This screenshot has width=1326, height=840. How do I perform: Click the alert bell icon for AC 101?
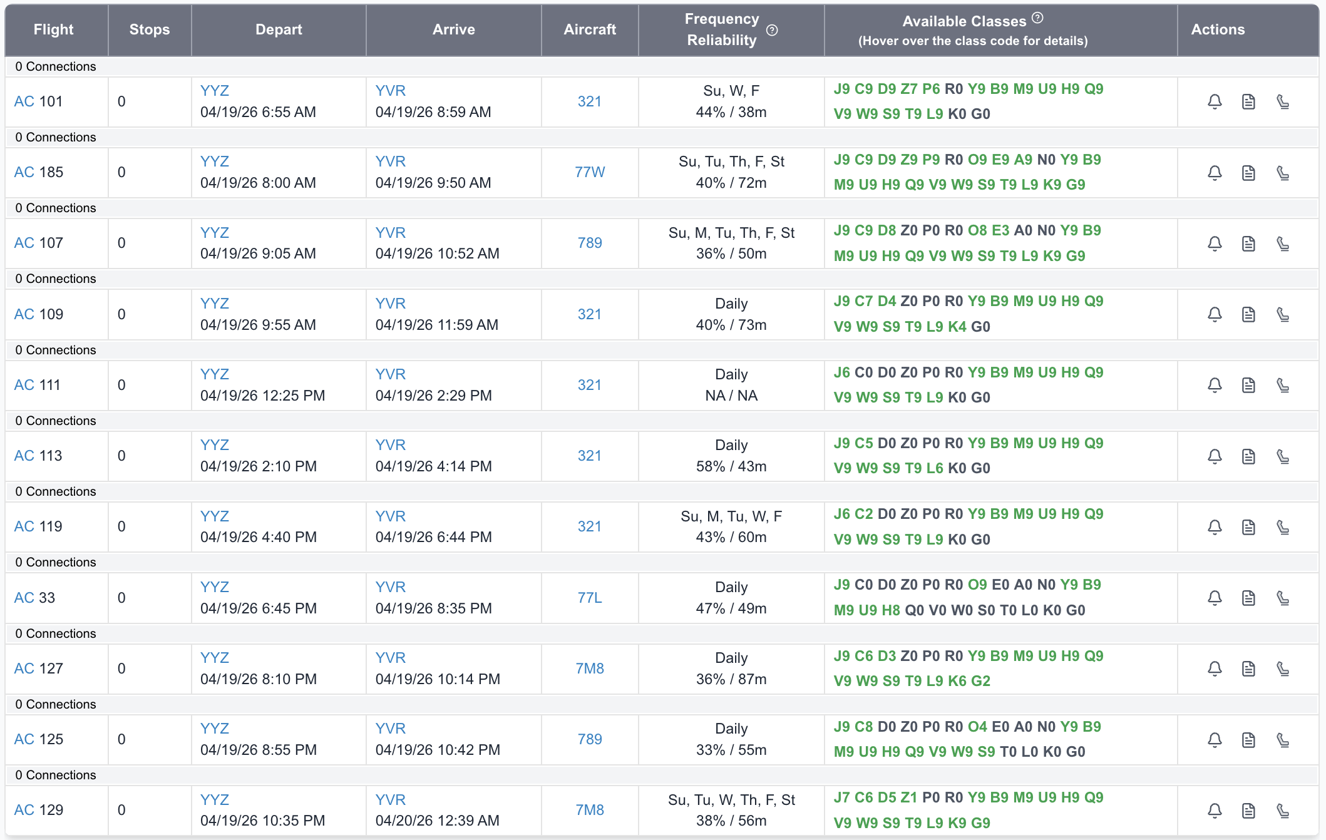coord(1215,101)
